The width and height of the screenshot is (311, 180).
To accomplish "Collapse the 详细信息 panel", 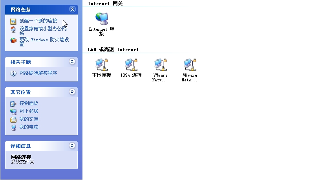I will (72, 146).
